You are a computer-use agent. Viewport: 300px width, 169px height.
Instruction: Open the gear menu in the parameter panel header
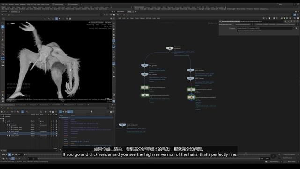(x=285, y=21)
